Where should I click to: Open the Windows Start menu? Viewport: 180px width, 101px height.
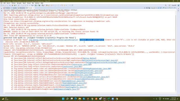63,99
